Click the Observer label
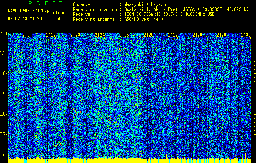The height and width of the screenshot is (163, 256). pos(83,4)
